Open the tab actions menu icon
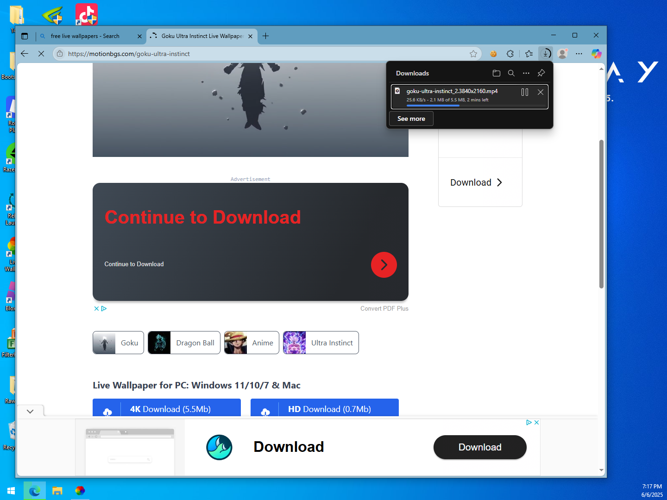The height and width of the screenshot is (500, 667). point(25,36)
